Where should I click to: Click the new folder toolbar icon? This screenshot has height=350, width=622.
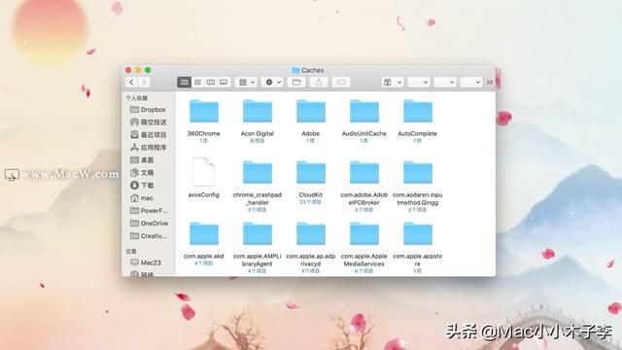tap(296, 82)
